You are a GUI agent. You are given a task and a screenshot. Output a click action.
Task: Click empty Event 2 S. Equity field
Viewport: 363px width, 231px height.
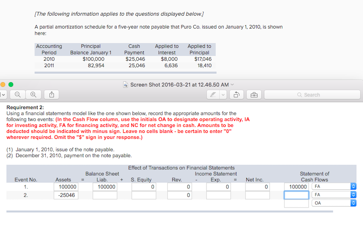pyautogui.click(x=144, y=195)
